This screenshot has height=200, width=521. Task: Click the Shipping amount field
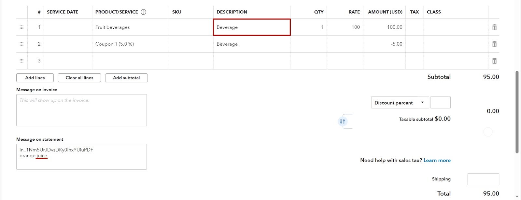pos(483,179)
